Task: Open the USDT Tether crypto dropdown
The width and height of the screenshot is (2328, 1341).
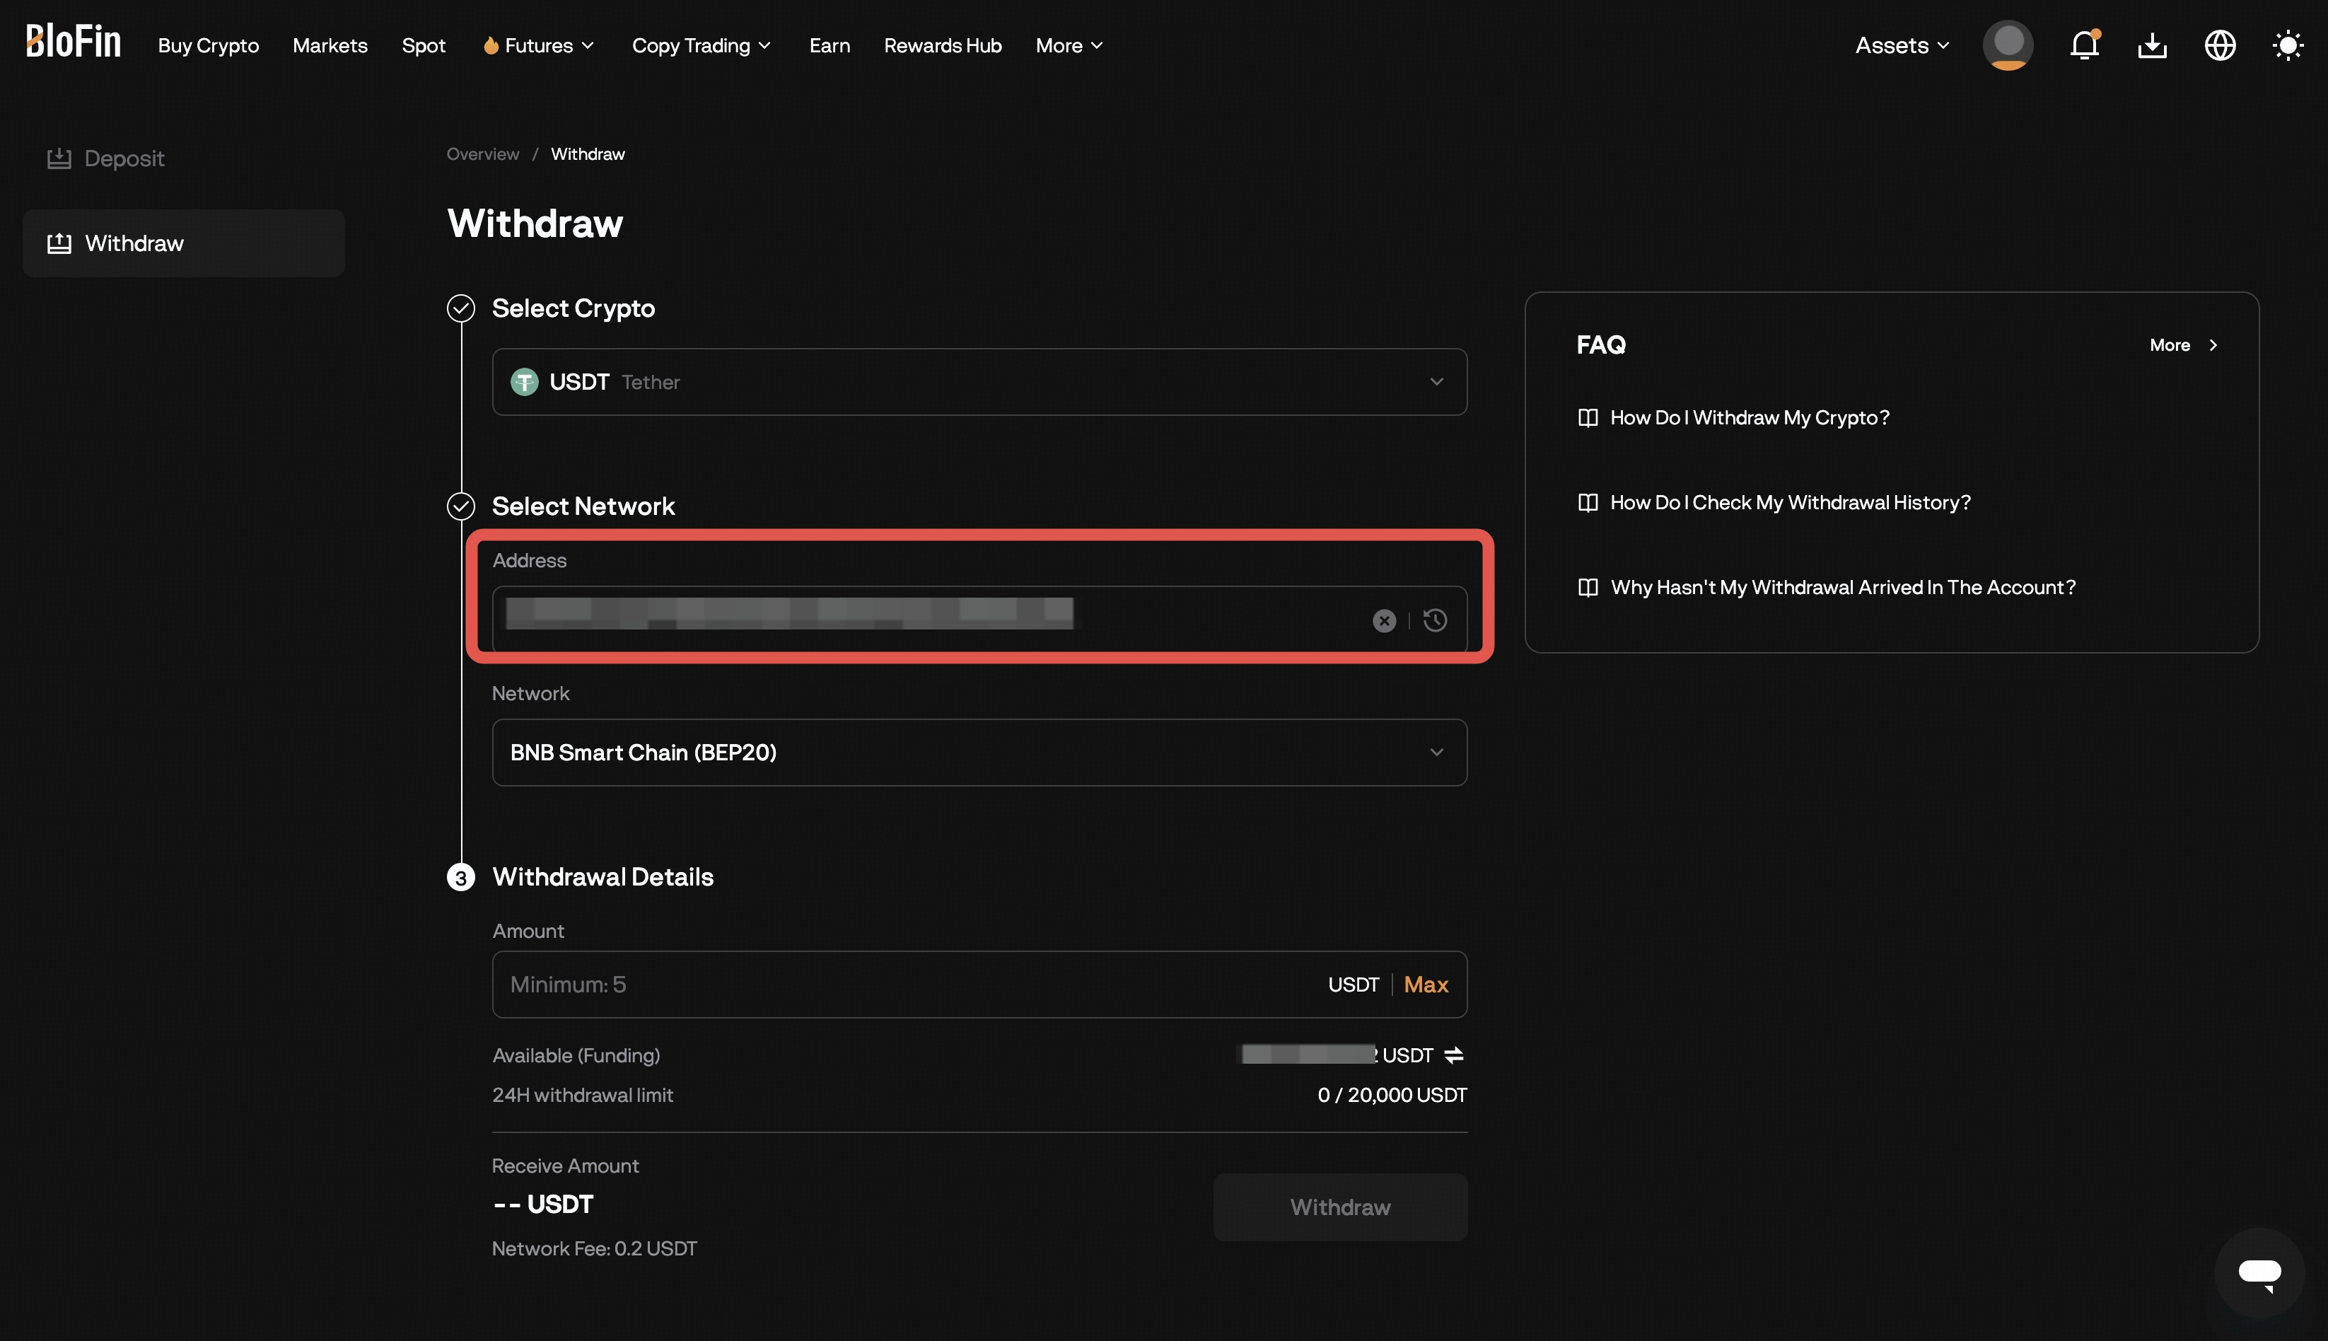Action: click(978, 381)
